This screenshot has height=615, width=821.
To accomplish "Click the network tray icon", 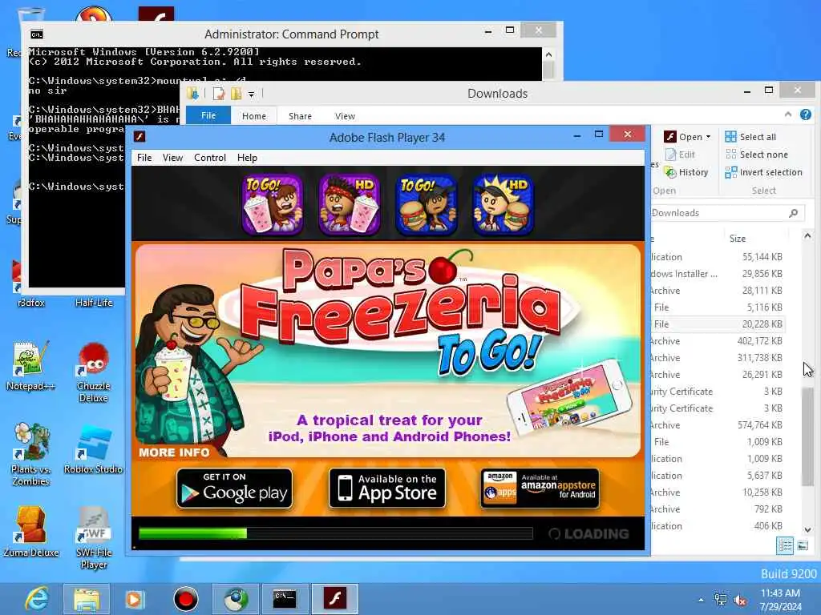I will coord(721,600).
